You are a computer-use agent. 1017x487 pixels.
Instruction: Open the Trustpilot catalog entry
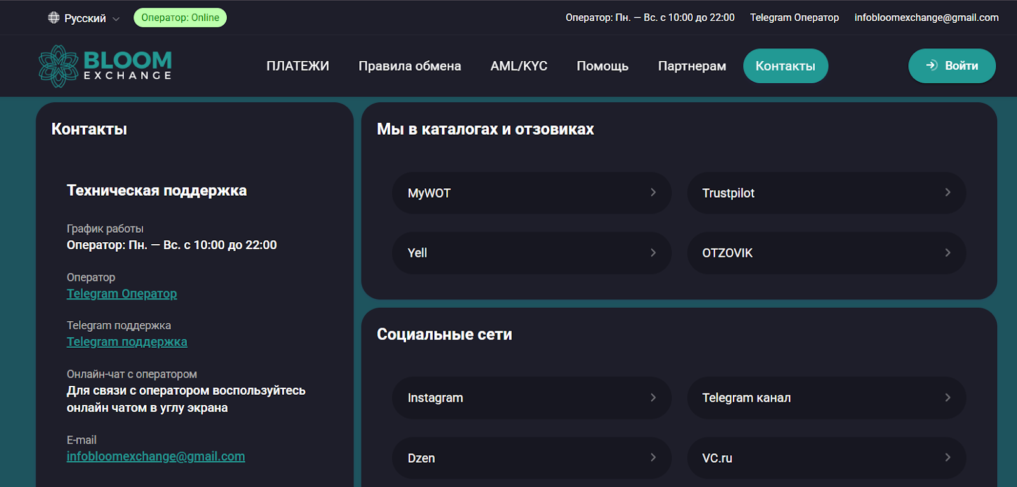pos(826,193)
